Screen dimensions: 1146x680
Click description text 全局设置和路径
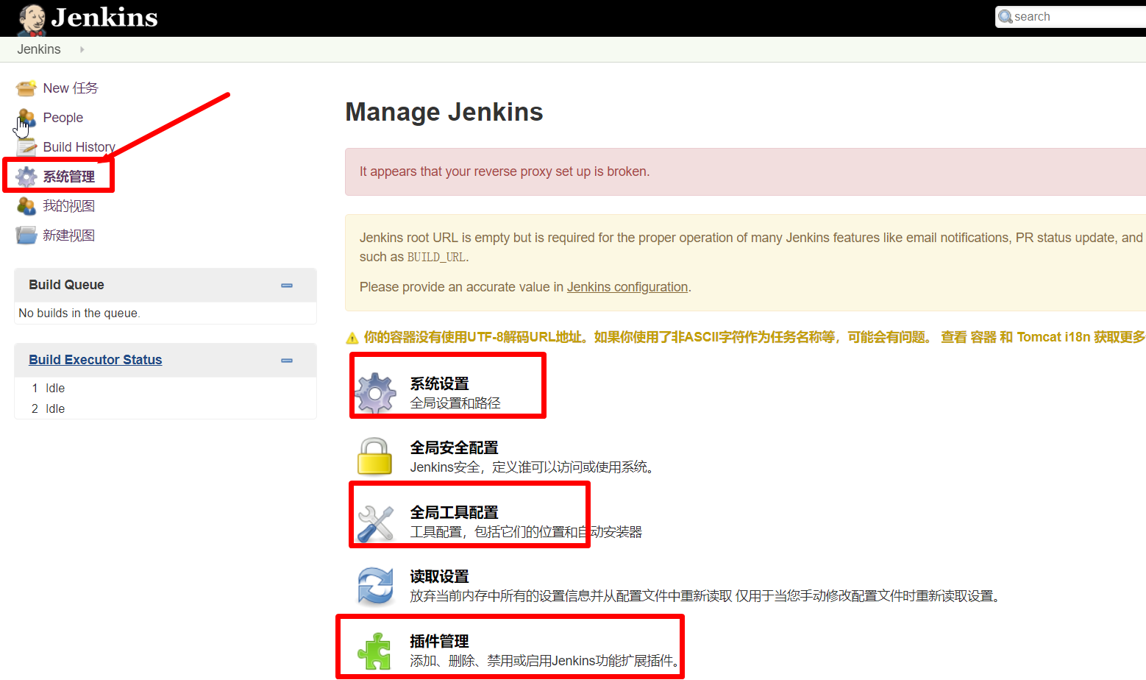[455, 403]
